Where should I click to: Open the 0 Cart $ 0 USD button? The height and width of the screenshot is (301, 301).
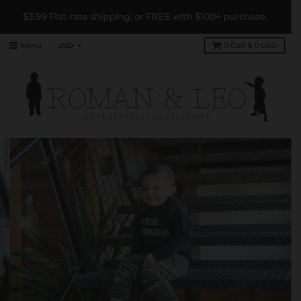[x=244, y=46]
